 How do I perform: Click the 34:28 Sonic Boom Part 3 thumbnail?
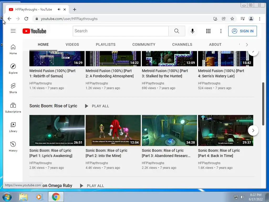(x=169, y=130)
